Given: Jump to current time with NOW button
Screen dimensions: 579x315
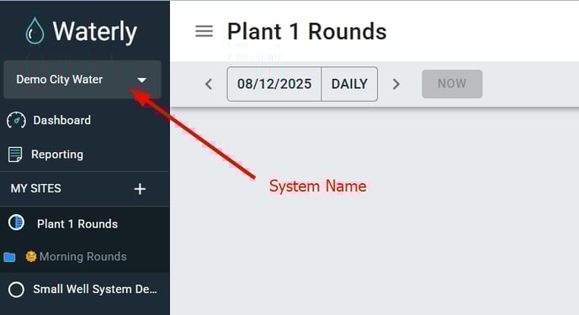Looking at the screenshot, I should 452,84.
